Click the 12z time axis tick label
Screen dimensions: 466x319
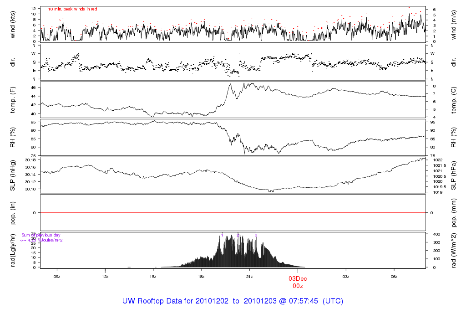(105, 277)
